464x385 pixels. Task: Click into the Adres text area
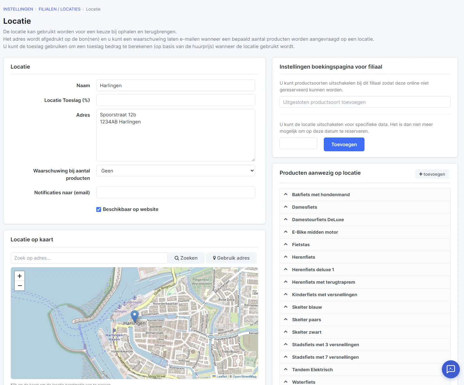pyautogui.click(x=176, y=135)
